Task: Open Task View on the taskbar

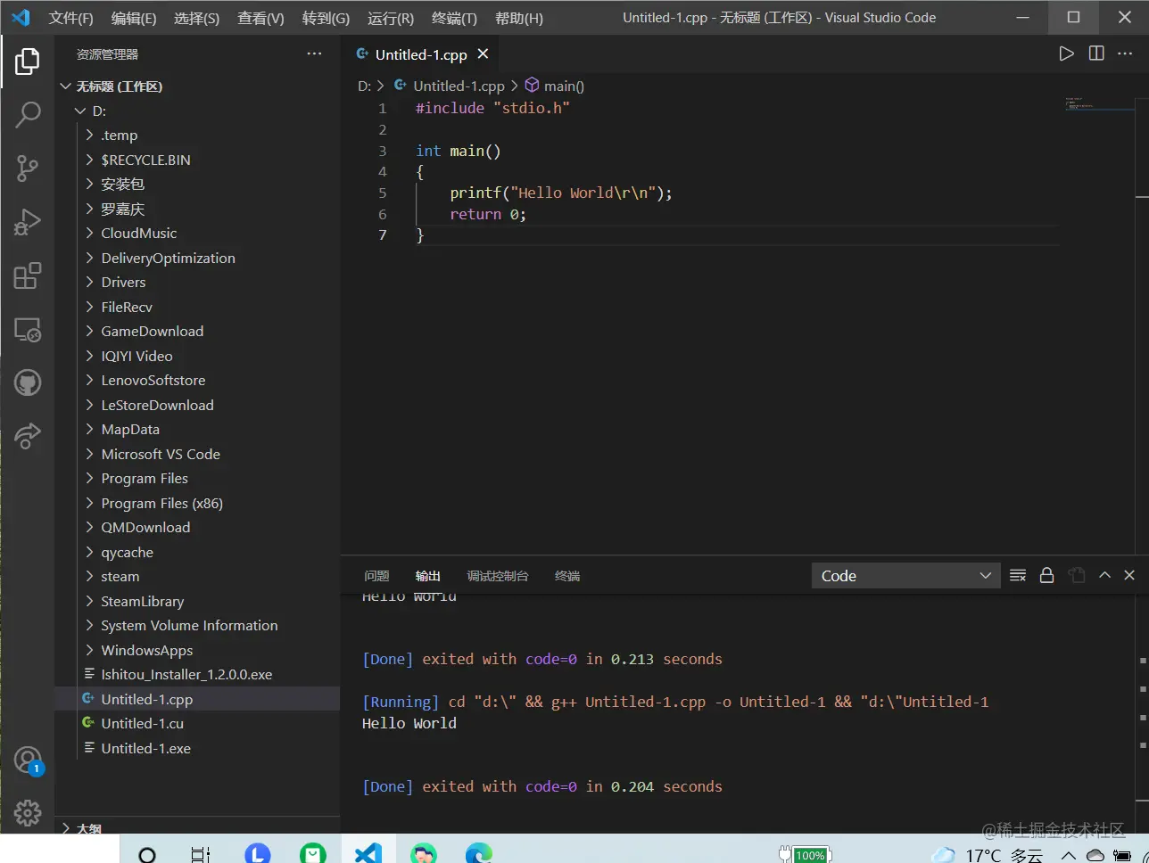Action: tap(201, 853)
